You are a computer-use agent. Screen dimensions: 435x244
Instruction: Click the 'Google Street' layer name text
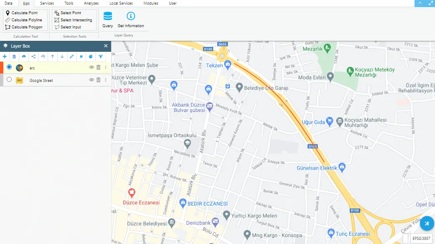coord(41,80)
